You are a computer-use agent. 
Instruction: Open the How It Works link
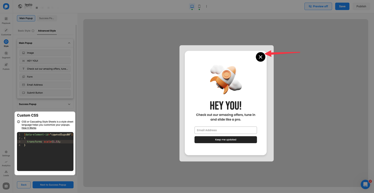[29, 128]
